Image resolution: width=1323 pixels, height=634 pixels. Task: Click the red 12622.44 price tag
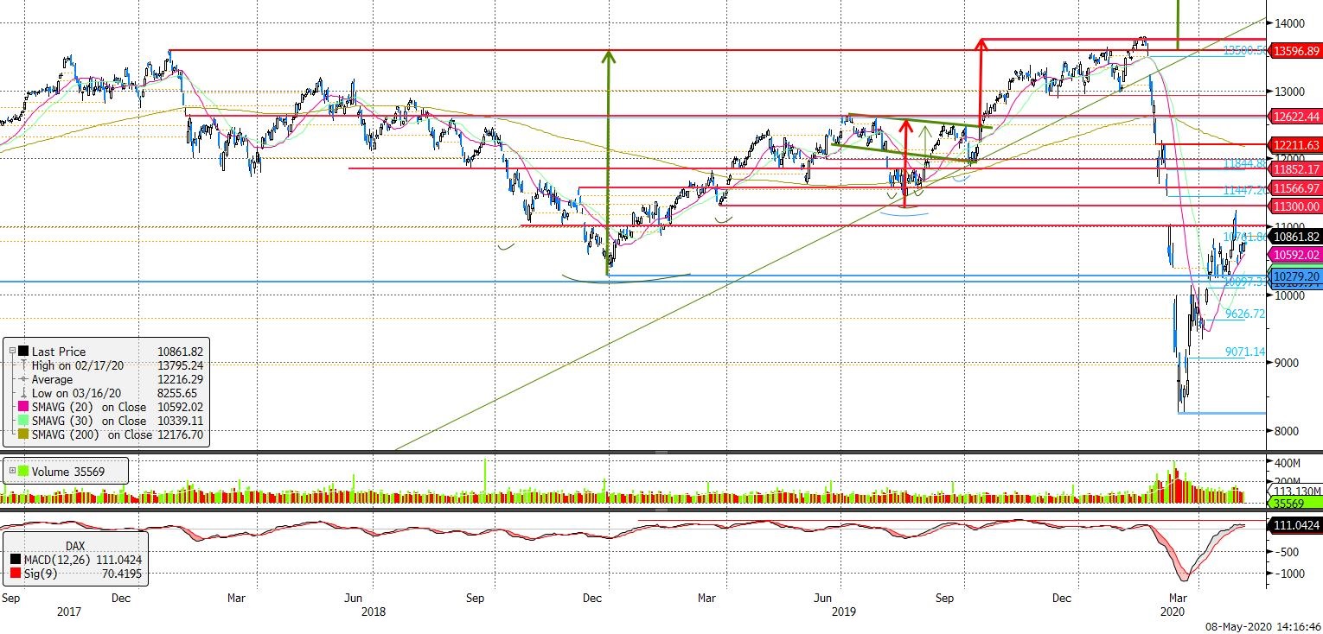(x=1294, y=117)
